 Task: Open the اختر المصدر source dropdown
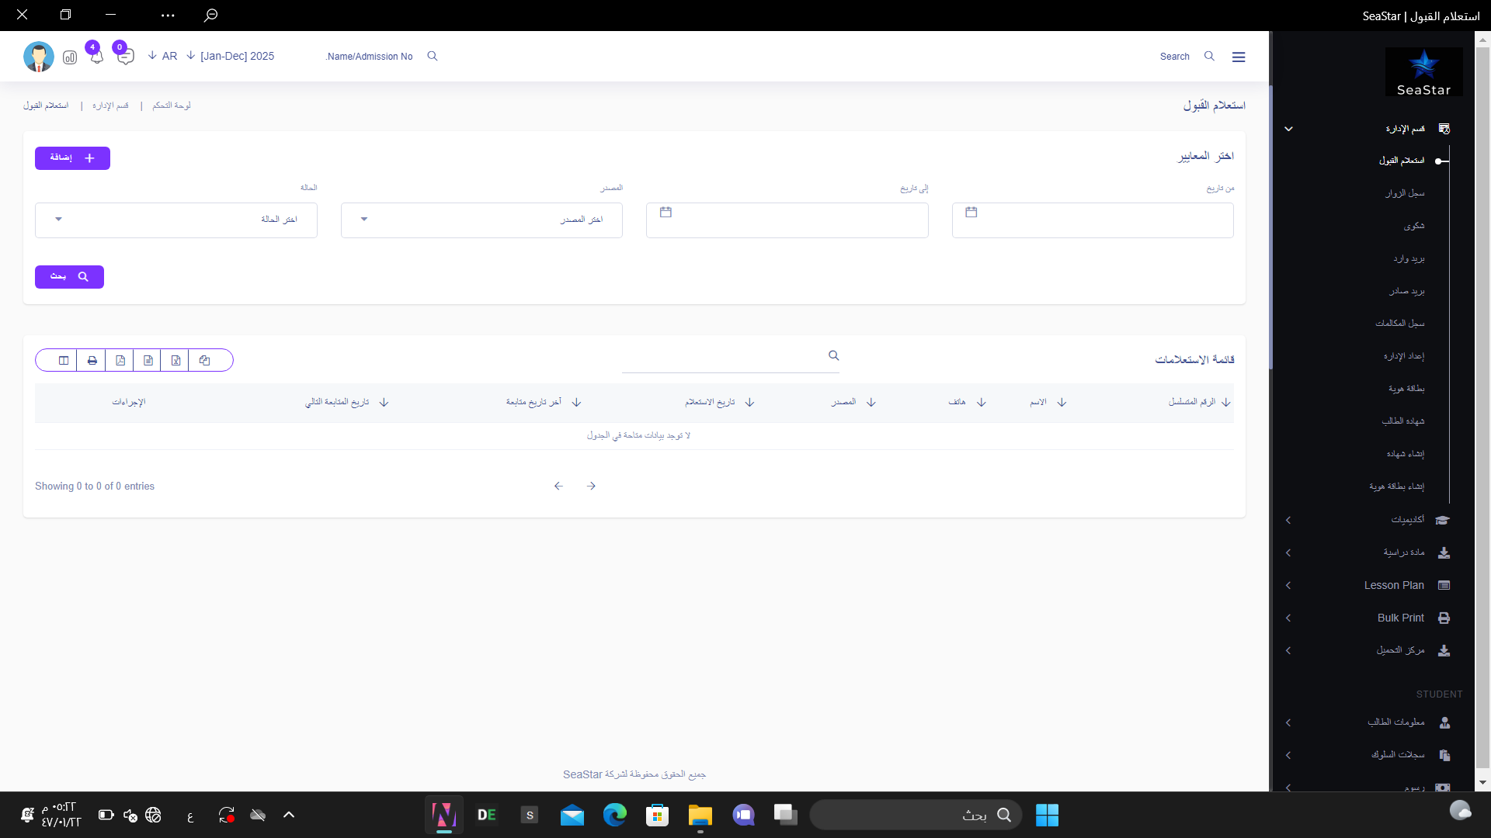481,220
